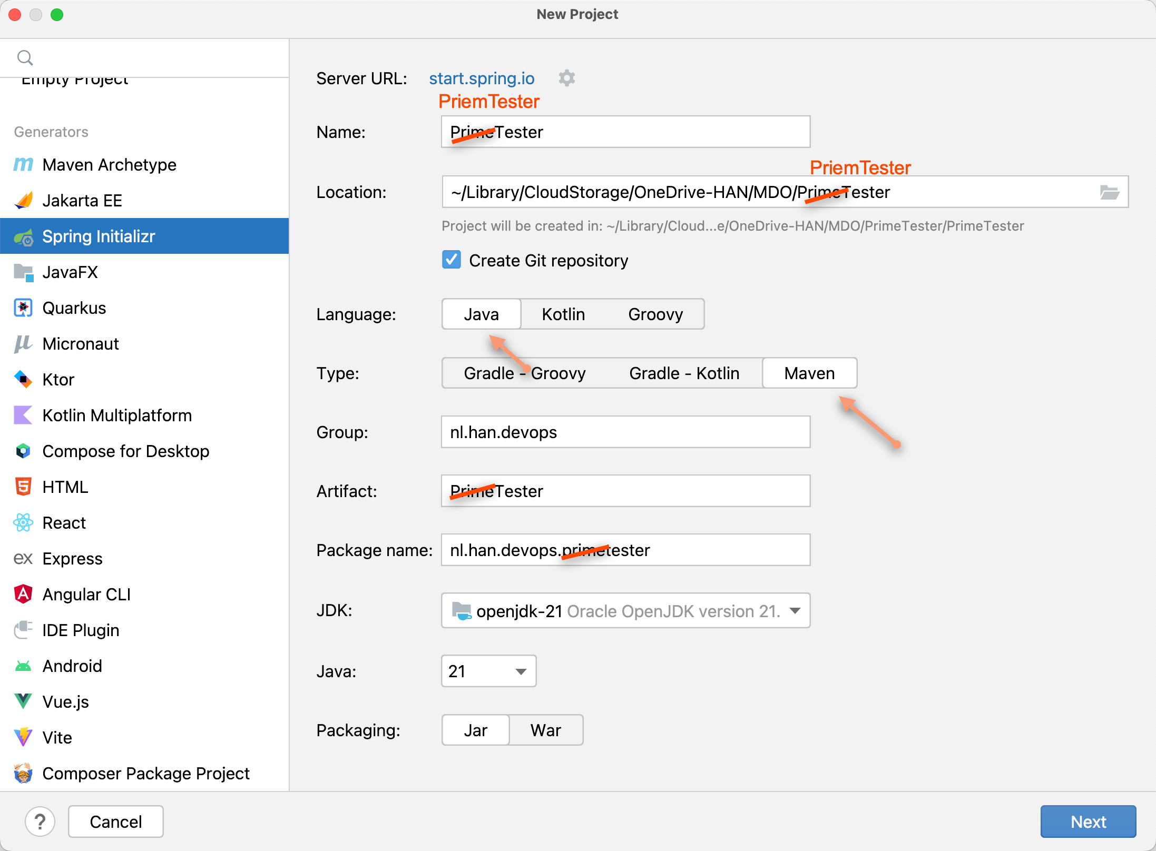This screenshot has width=1156, height=851.
Task: Select Vite generator label
Action: click(57, 738)
